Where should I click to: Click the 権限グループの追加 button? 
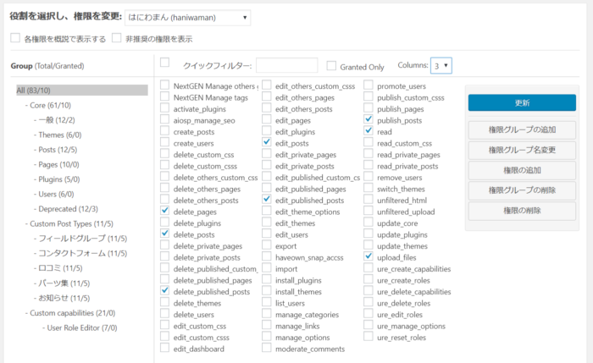(522, 129)
